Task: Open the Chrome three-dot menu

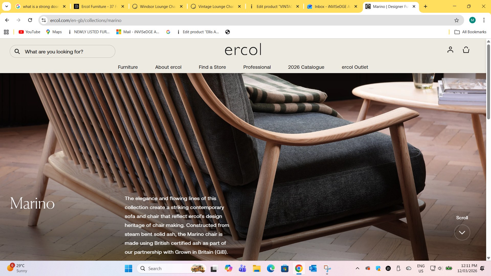Action: point(484,20)
